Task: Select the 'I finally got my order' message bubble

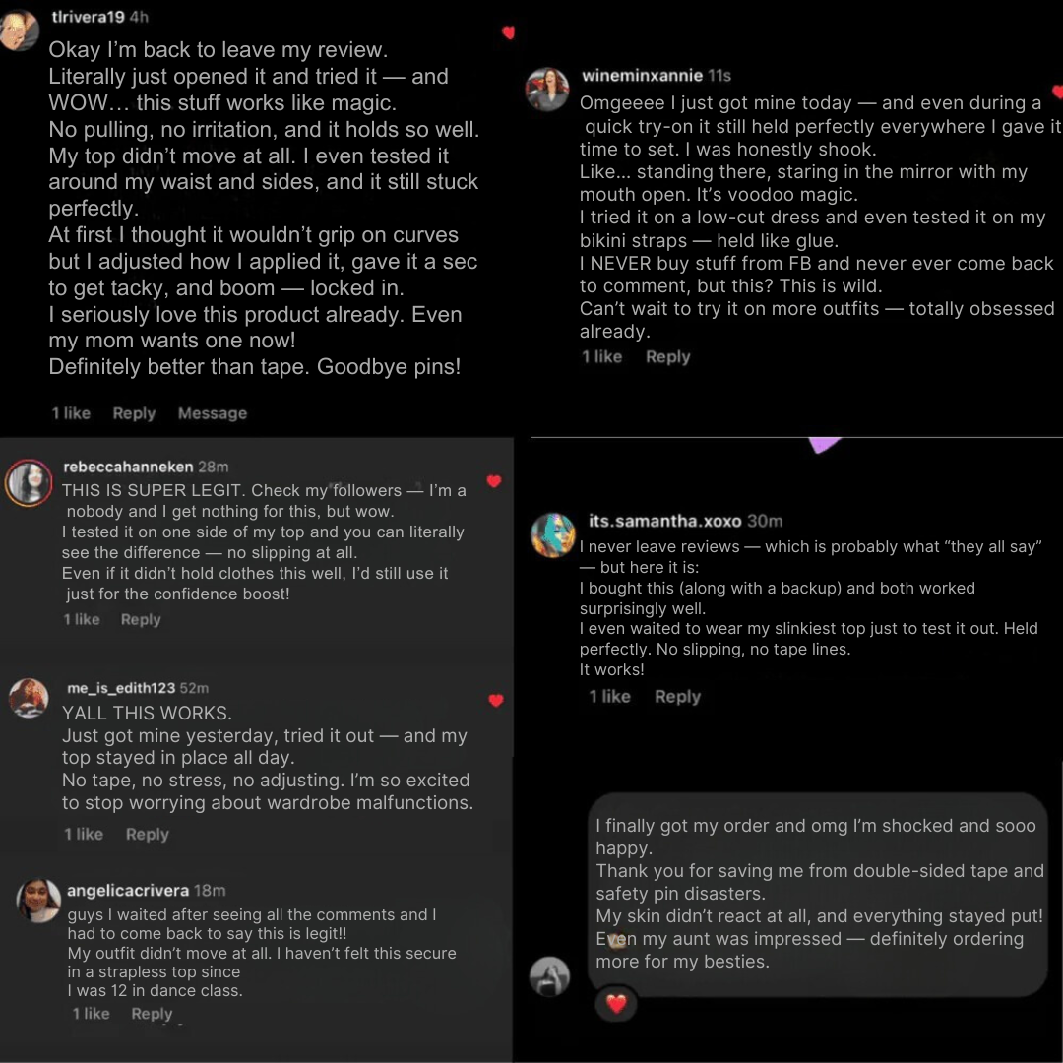Action: point(818,894)
